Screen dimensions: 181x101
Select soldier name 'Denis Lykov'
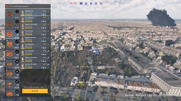click(x=29, y=31)
